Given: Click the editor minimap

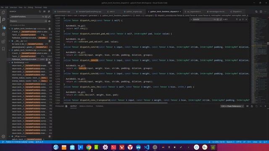Looking at the screenshot, I should pos(259,60).
